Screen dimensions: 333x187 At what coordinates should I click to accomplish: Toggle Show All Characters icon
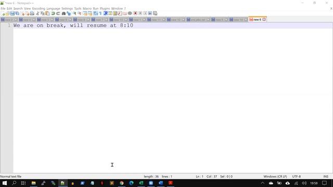100,14
